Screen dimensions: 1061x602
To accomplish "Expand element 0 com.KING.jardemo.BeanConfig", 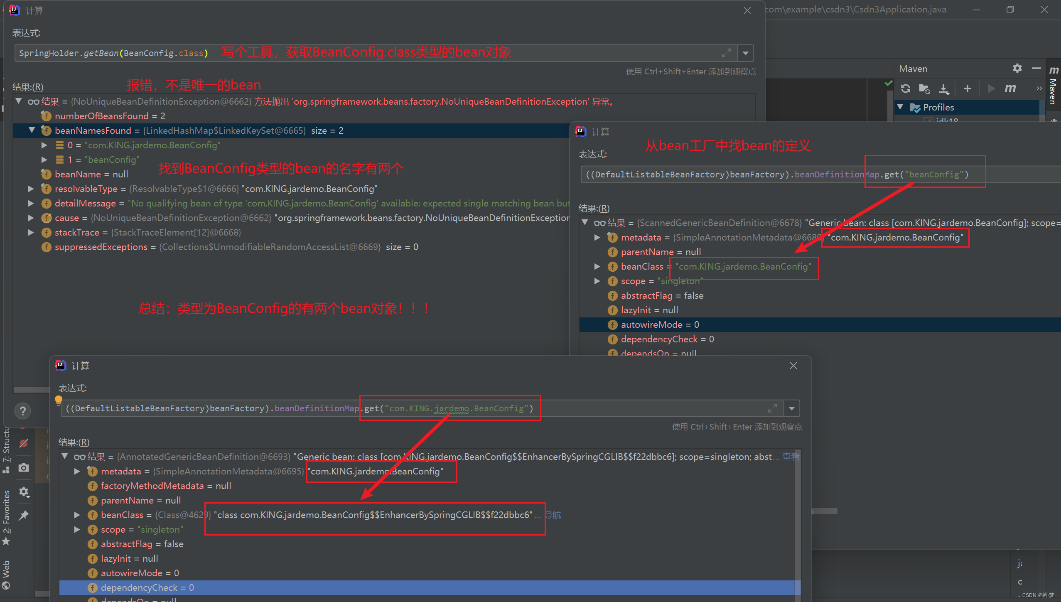I will click(44, 145).
